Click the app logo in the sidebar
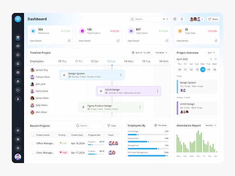The height and width of the screenshot is (176, 235). (18, 19)
